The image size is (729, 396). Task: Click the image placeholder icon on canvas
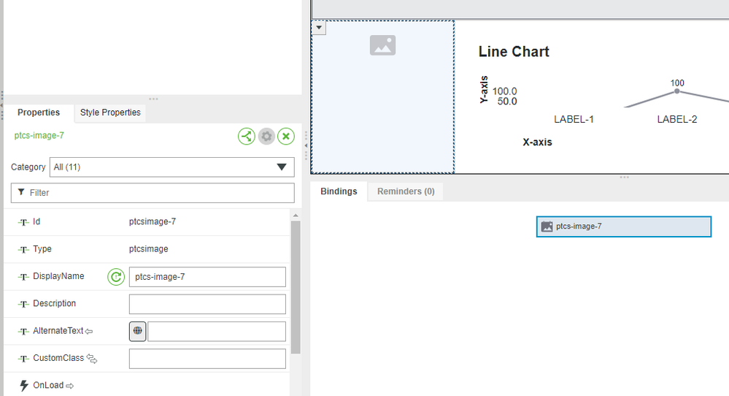point(382,45)
